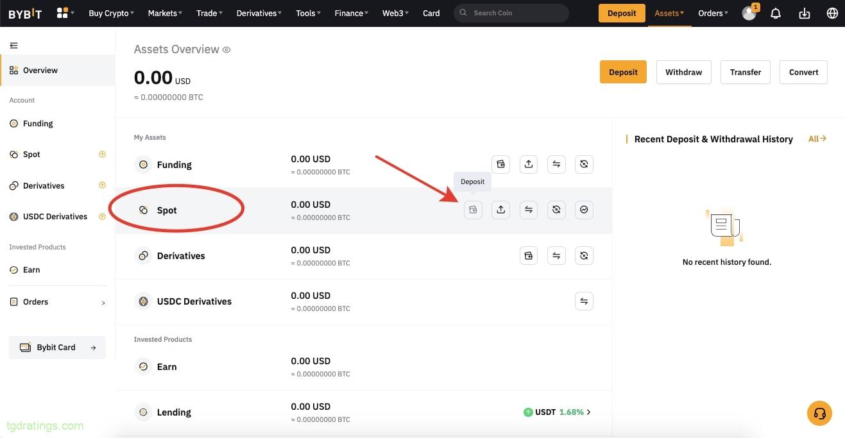The width and height of the screenshot is (845, 438).
Task: Select the Funding asset row
Action: point(364,165)
